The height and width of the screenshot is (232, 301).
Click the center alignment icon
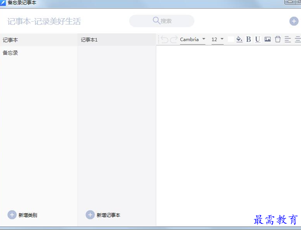point(298,39)
